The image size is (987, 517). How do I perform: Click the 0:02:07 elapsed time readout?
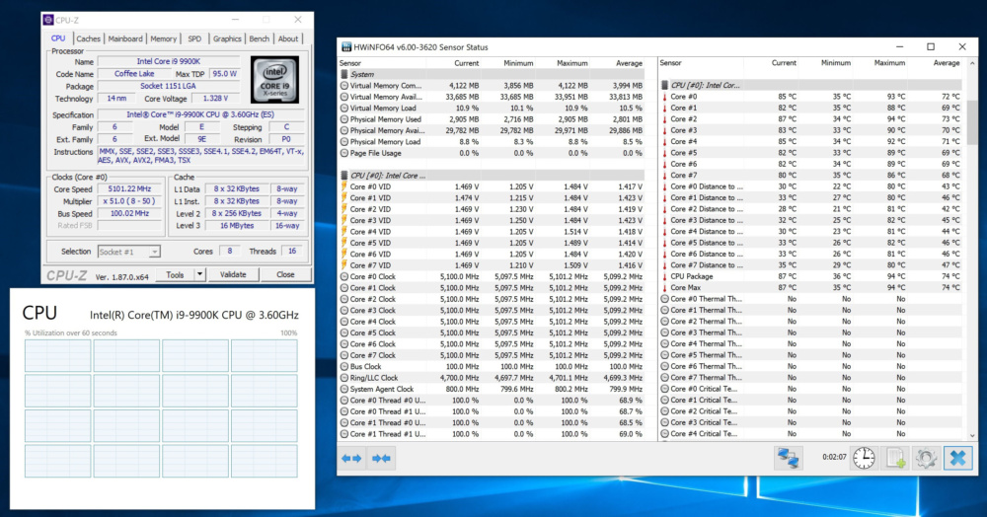[x=834, y=457]
